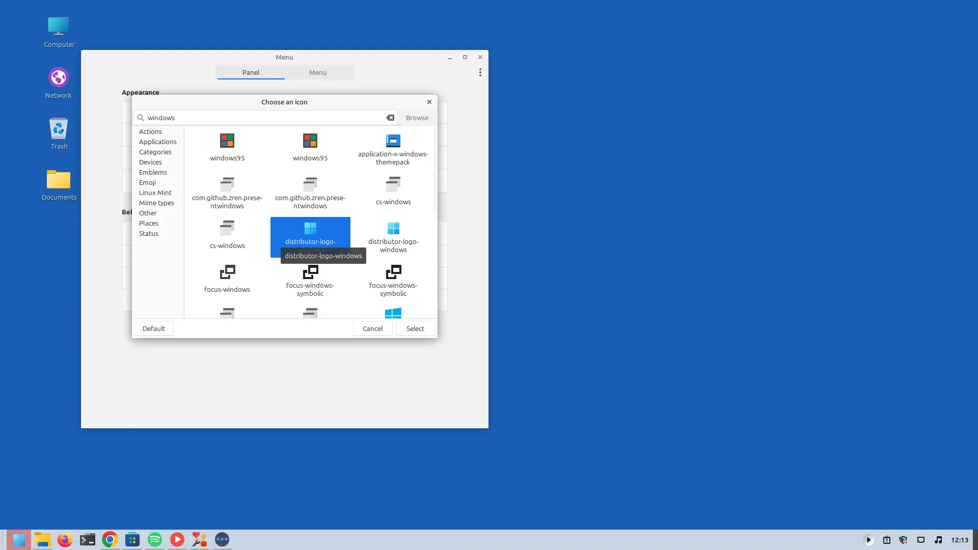Viewport: 978px width, 550px height.
Task: Launch Firefox from the taskbar
Action: [x=65, y=540]
